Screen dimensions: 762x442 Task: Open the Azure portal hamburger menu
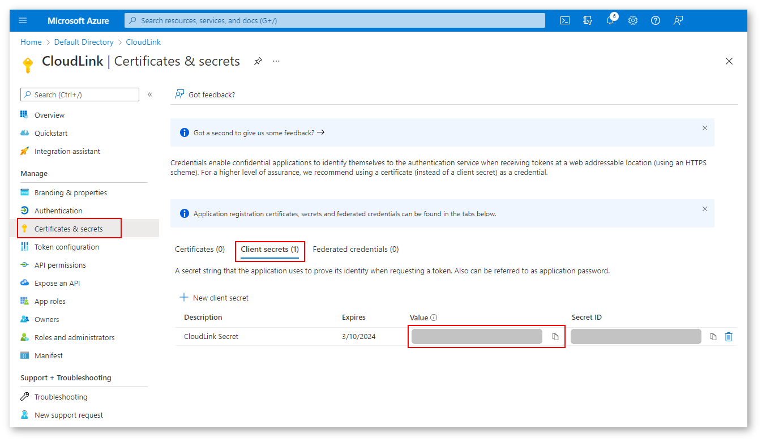click(23, 20)
